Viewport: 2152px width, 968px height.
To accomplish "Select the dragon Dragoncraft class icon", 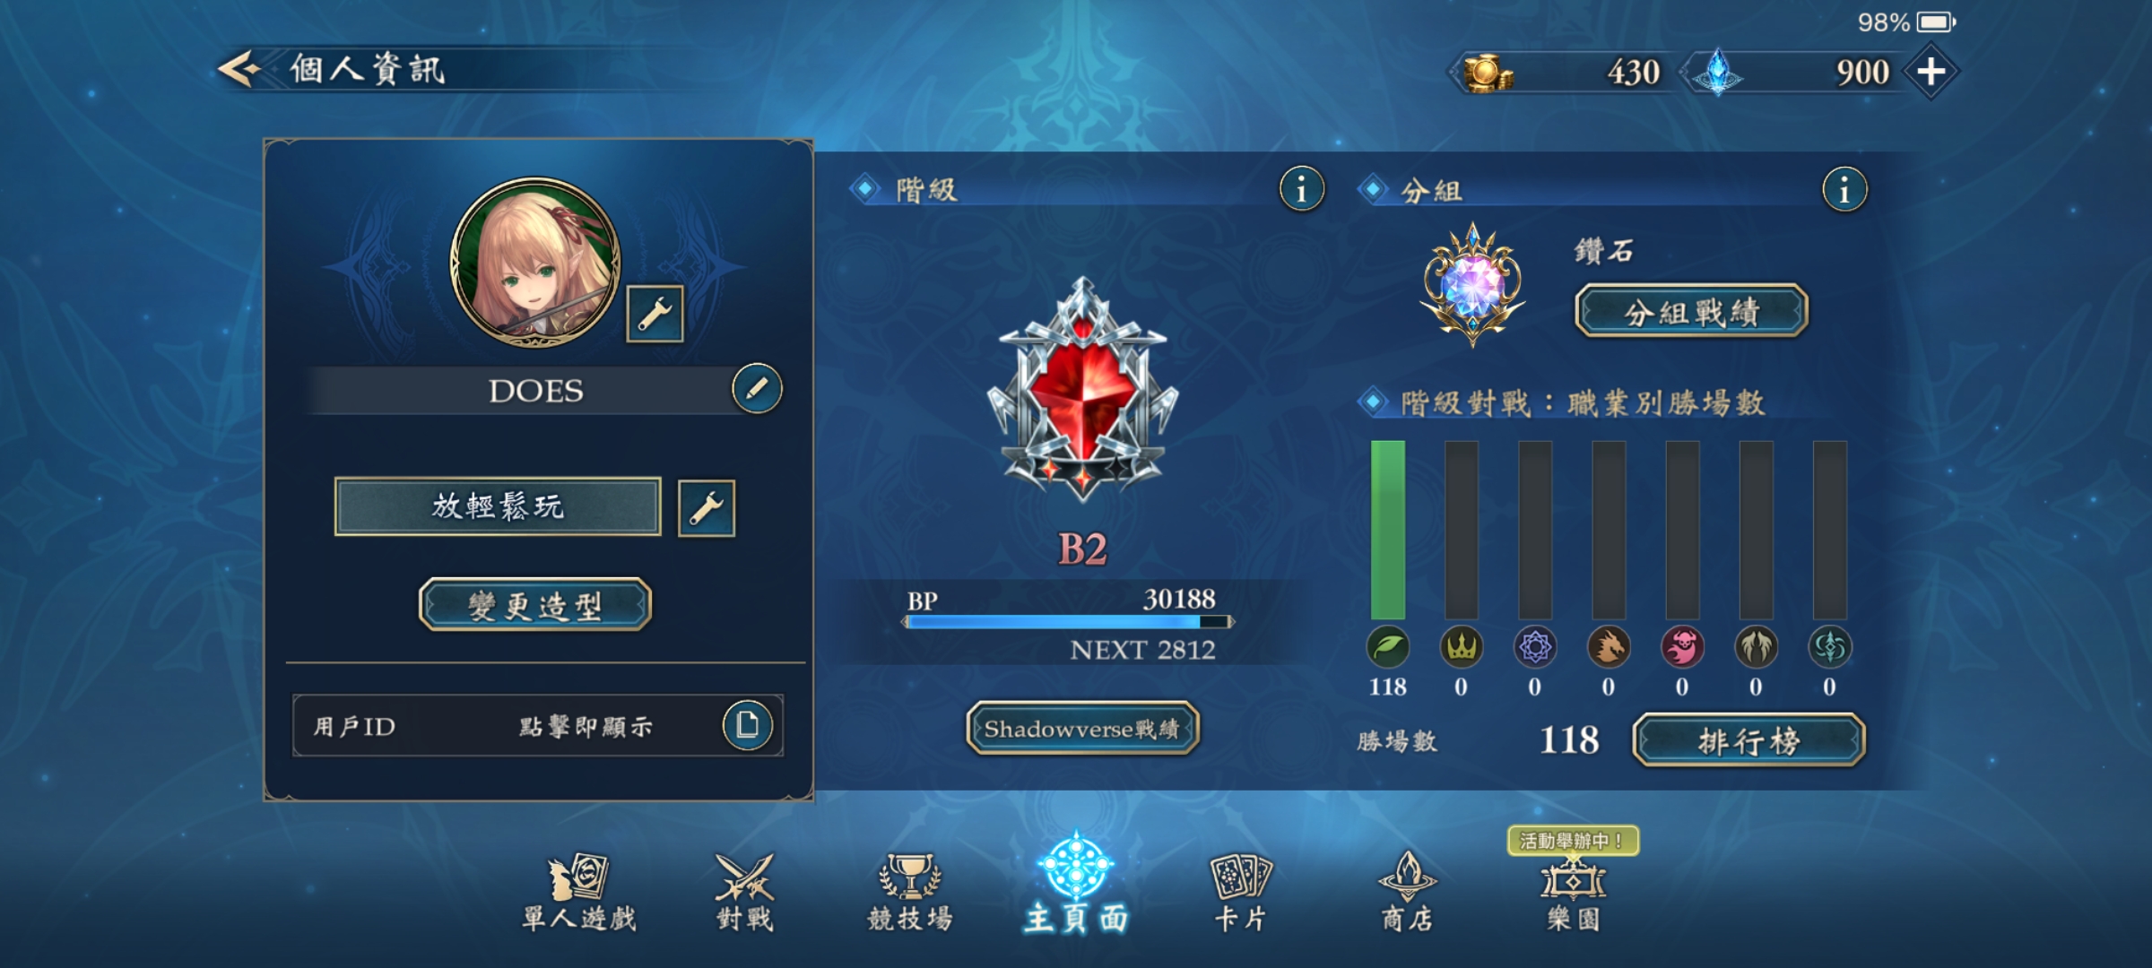I will tap(1609, 647).
